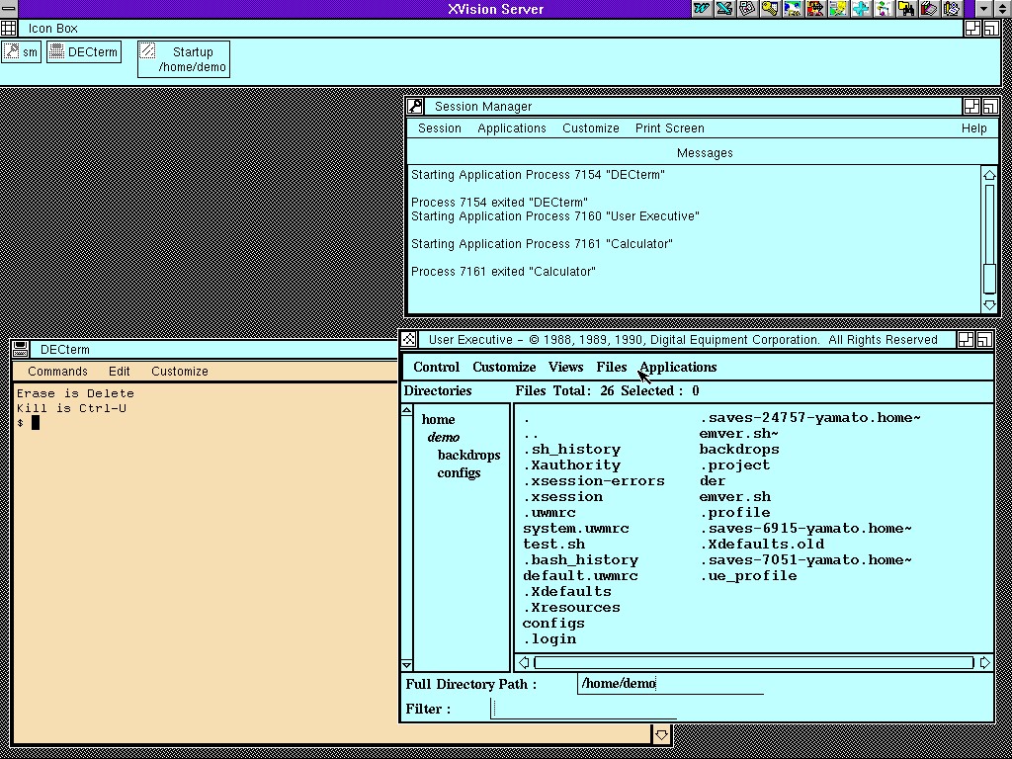Select the .xsession-errors file
Image resolution: width=1012 pixels, height=759 pixels.
coord(594,481)
